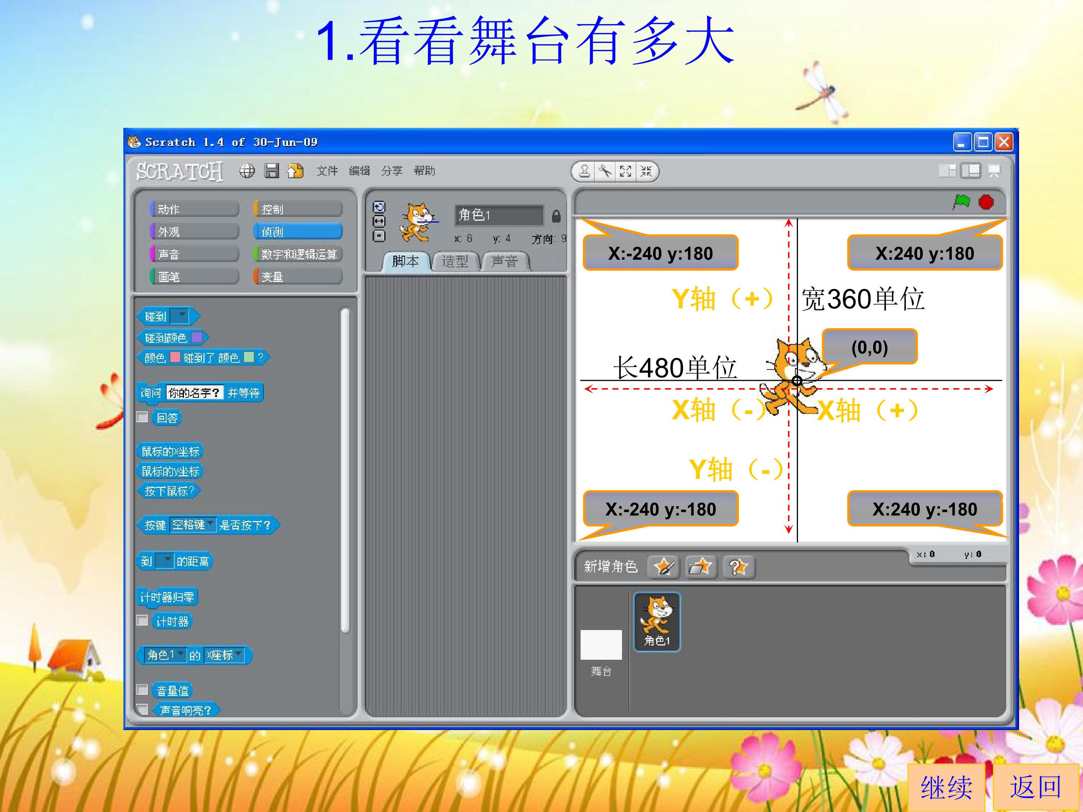Click the surprise sprite question-mark icon
Screen dimensions: 1083x812
pos(739,567)
